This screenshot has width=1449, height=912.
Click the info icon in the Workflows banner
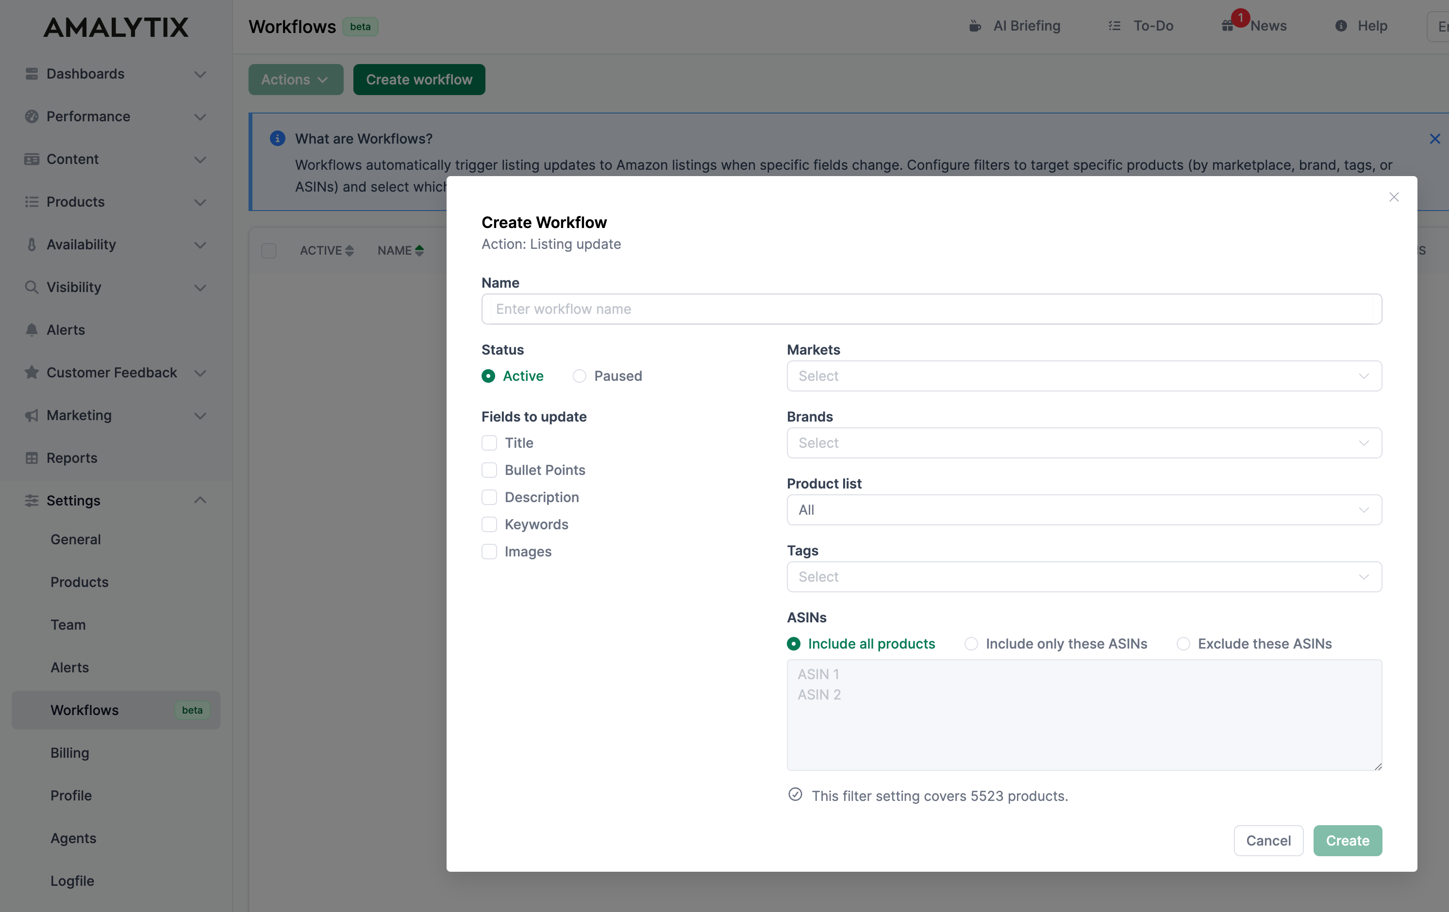[277, 138]
